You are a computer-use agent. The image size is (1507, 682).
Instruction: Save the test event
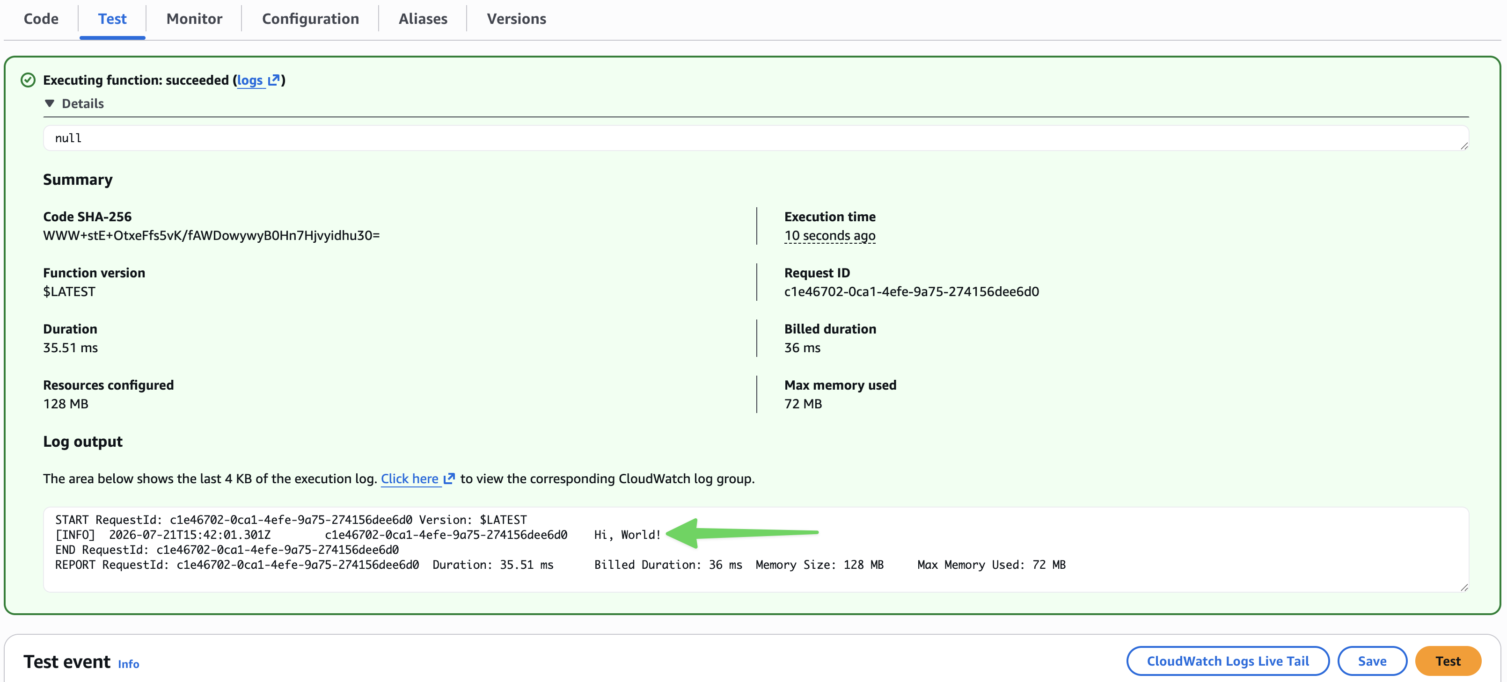tap(1372, 661)
